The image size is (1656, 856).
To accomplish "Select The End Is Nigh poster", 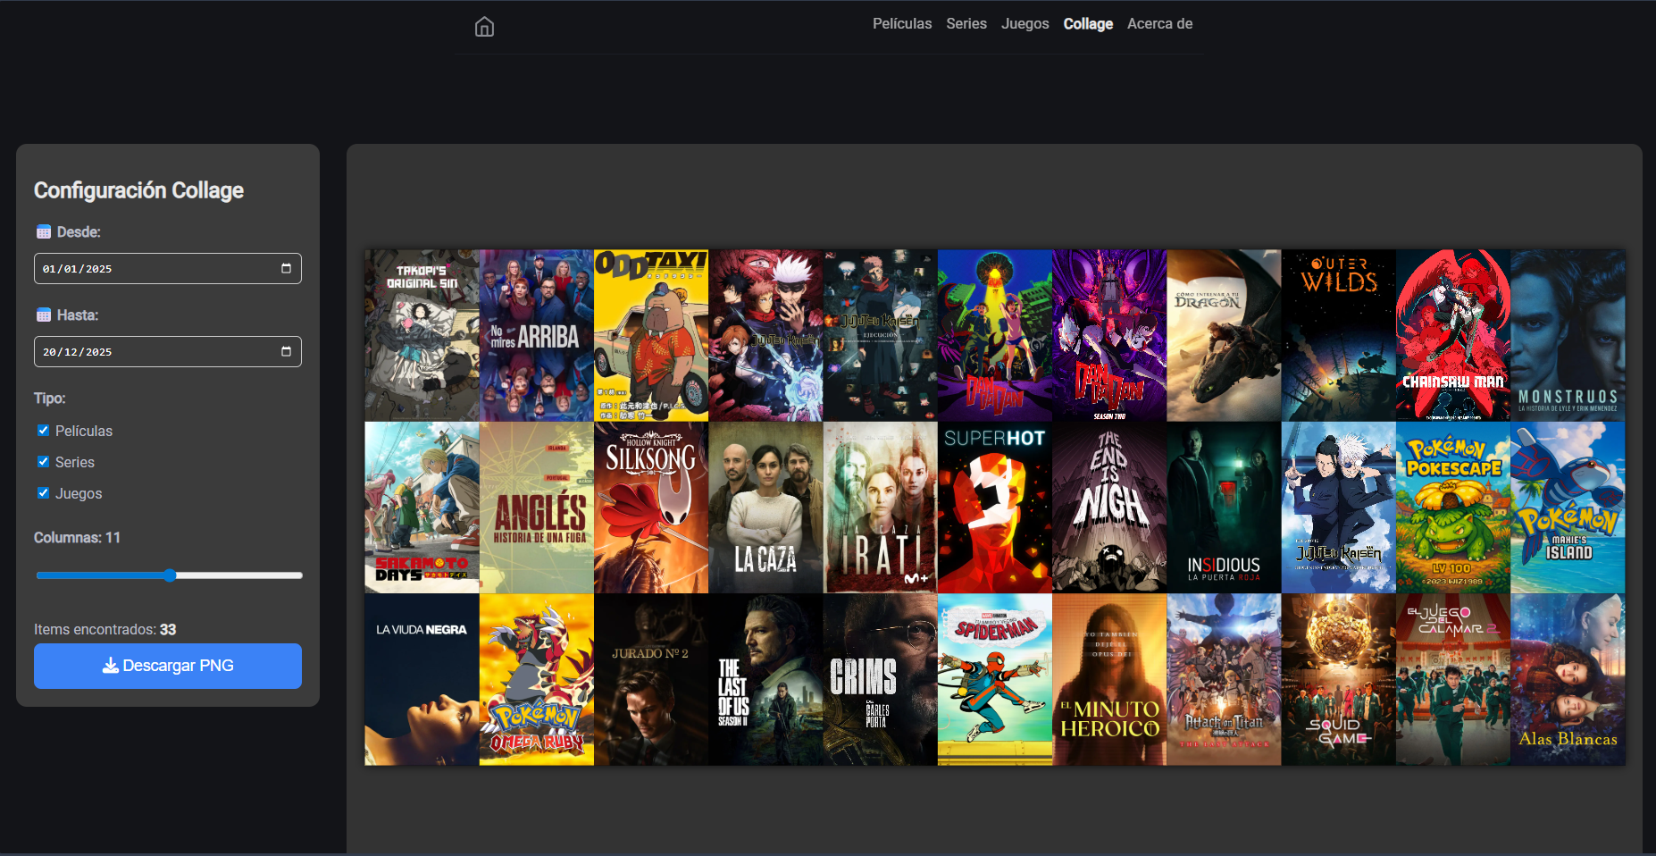I will (1109, 508).
